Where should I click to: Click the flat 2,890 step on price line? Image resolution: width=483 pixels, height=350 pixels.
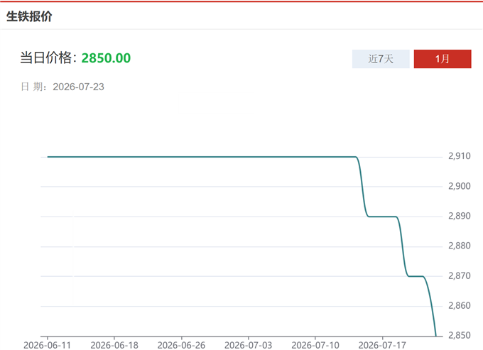(382, 217)
